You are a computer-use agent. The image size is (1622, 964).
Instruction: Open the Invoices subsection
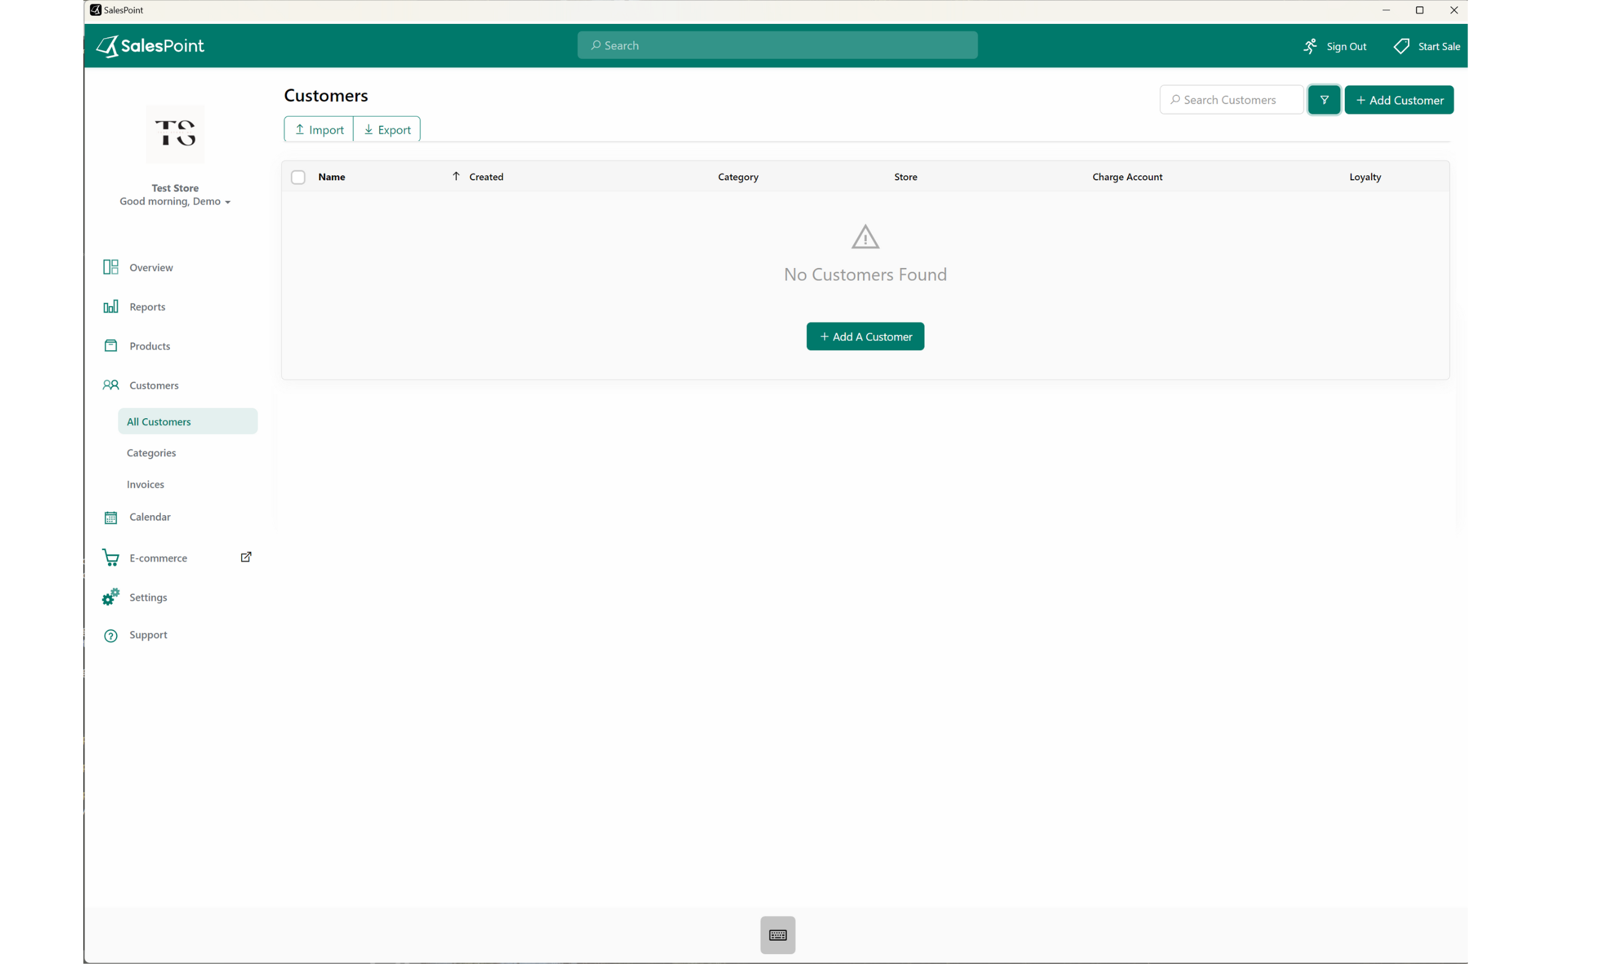pyautogui.click(x=145, y=484)
